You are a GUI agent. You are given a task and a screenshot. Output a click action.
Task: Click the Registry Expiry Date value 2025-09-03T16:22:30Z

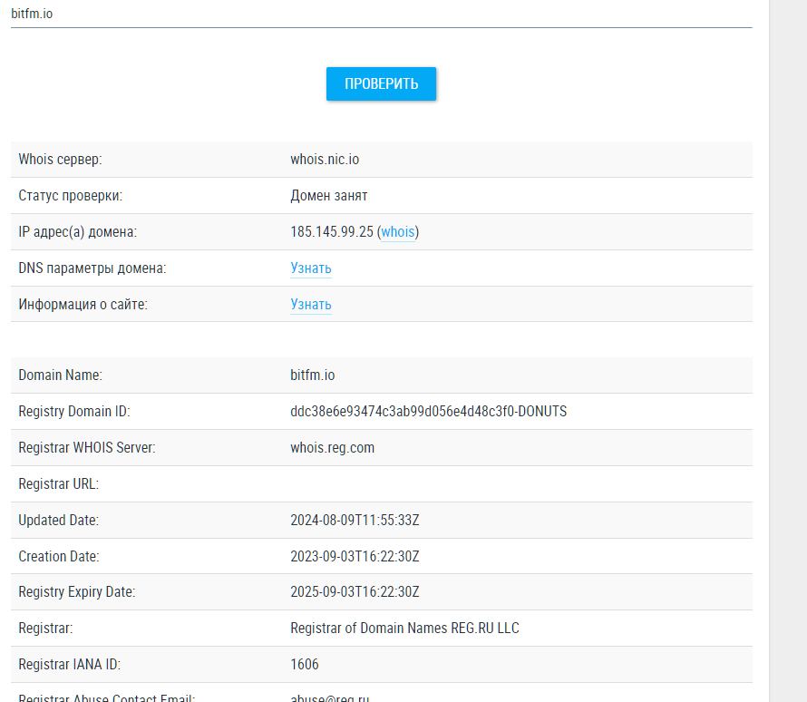(355, 592)
